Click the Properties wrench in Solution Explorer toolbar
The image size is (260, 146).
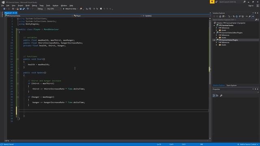249,16
